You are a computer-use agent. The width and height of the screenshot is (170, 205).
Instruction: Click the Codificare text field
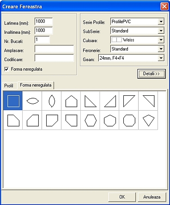[x=54, y=58]
